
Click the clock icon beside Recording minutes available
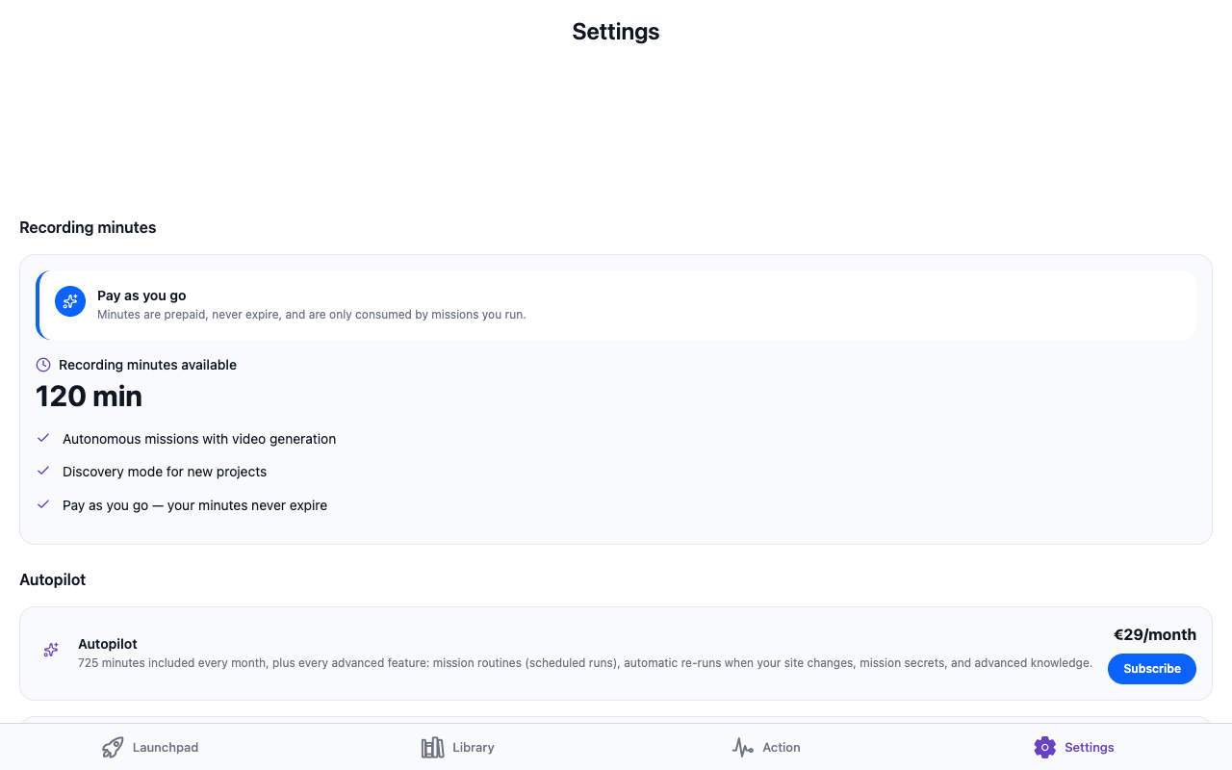pyautogui.click(x=43, y=365)
